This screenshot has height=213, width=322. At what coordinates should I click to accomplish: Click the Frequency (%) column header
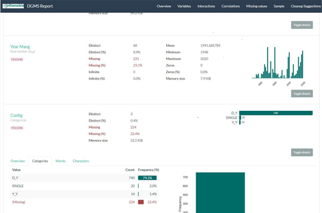pos(149,170)
